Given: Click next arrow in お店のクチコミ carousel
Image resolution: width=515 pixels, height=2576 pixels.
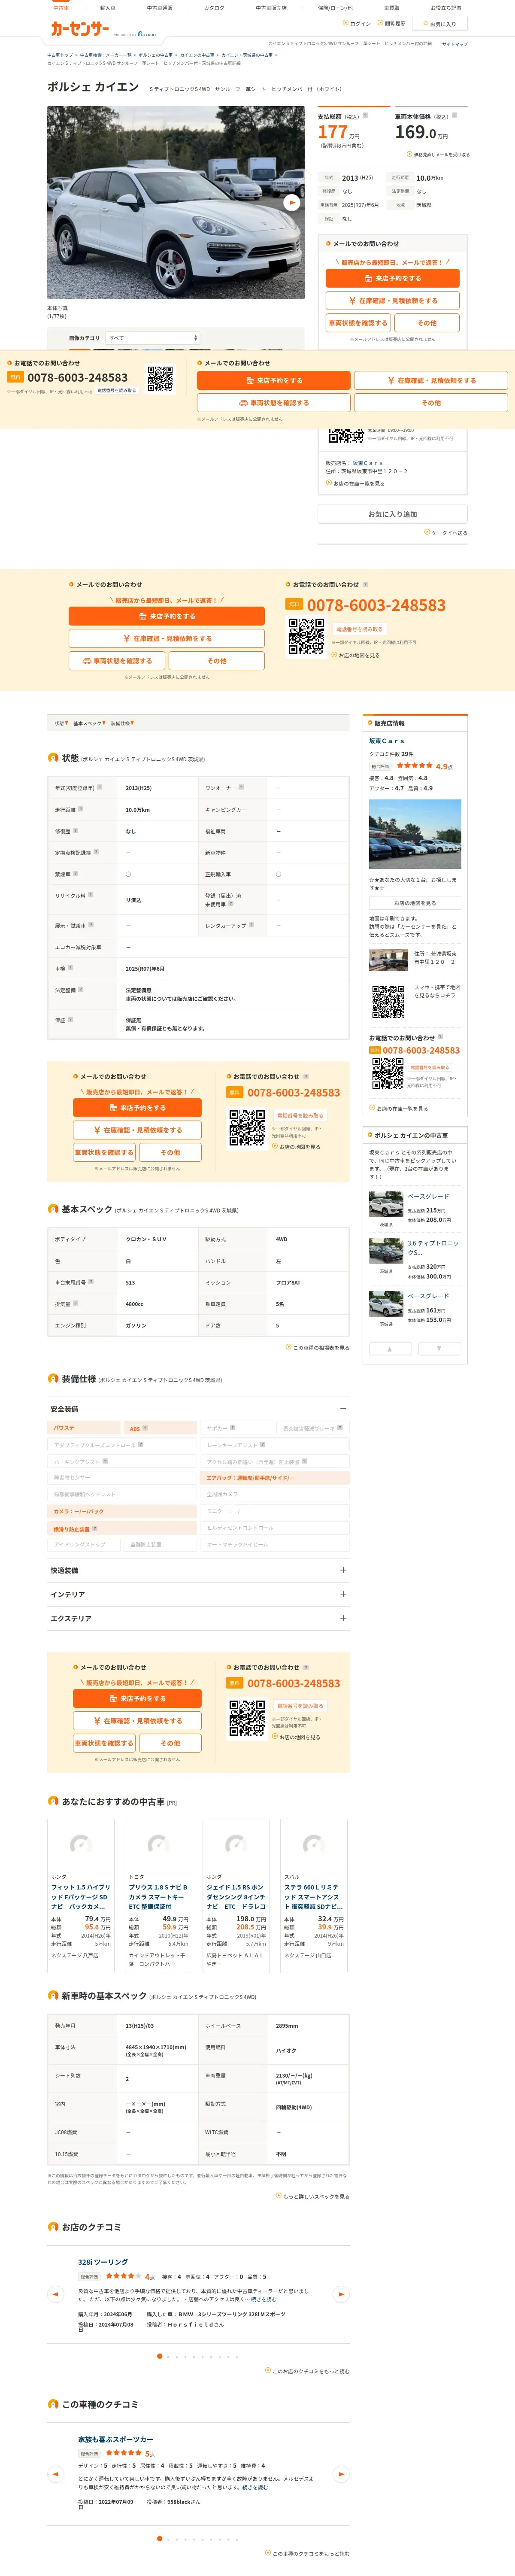Looking at the screenshot, I should click(x=341, y=2295).
